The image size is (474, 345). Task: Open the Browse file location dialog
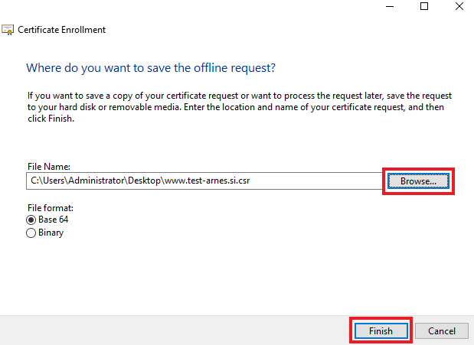(418, 181)
